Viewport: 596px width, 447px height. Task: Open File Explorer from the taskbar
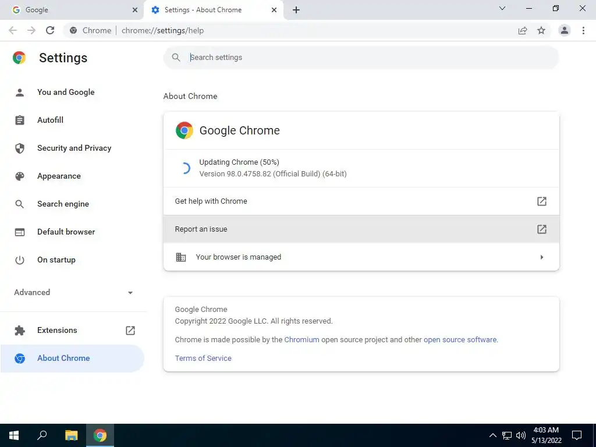pos(71,435)
